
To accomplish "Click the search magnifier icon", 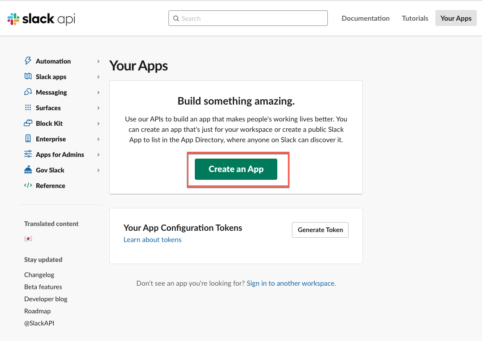I will coord(176,19).
